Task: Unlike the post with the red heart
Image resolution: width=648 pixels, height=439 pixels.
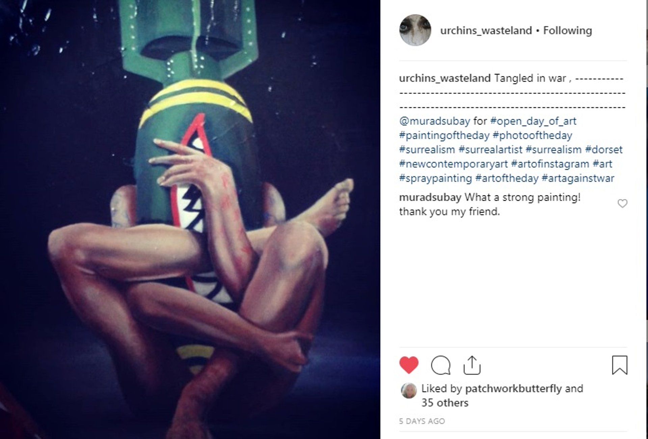Action: (x=409, y=365)
